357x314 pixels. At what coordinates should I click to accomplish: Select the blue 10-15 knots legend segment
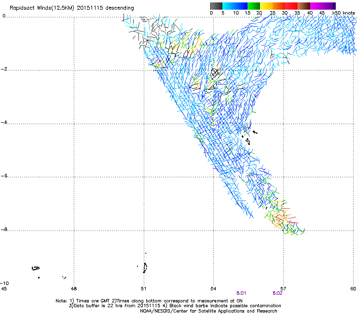[241, 6]
